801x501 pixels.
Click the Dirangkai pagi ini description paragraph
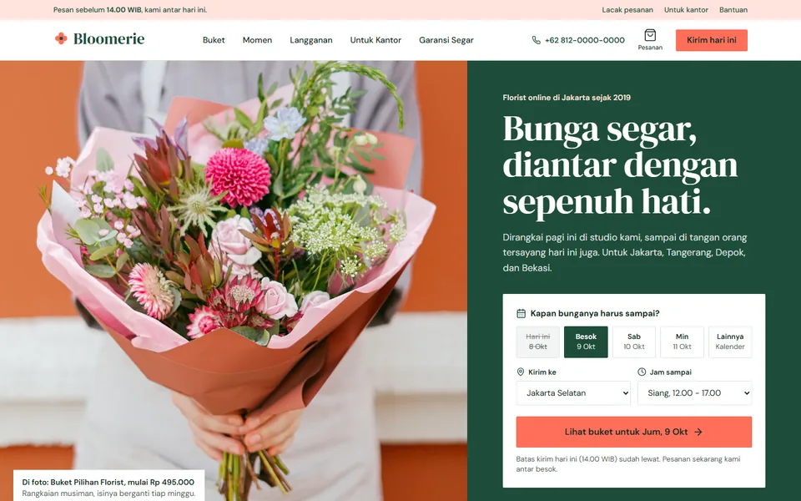click(x=625, y=252)
